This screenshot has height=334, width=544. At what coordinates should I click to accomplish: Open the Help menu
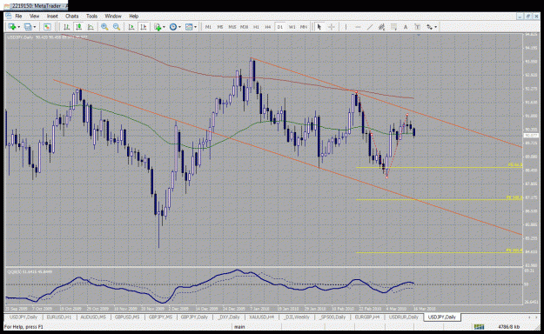tap(134, 16)
